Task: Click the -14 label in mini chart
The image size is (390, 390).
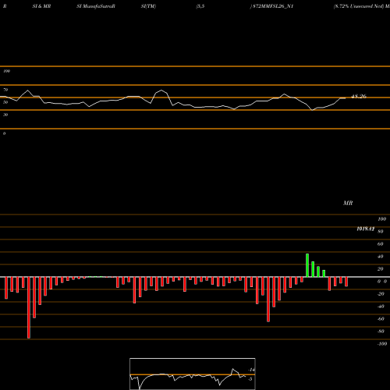Action: point(251,370)
